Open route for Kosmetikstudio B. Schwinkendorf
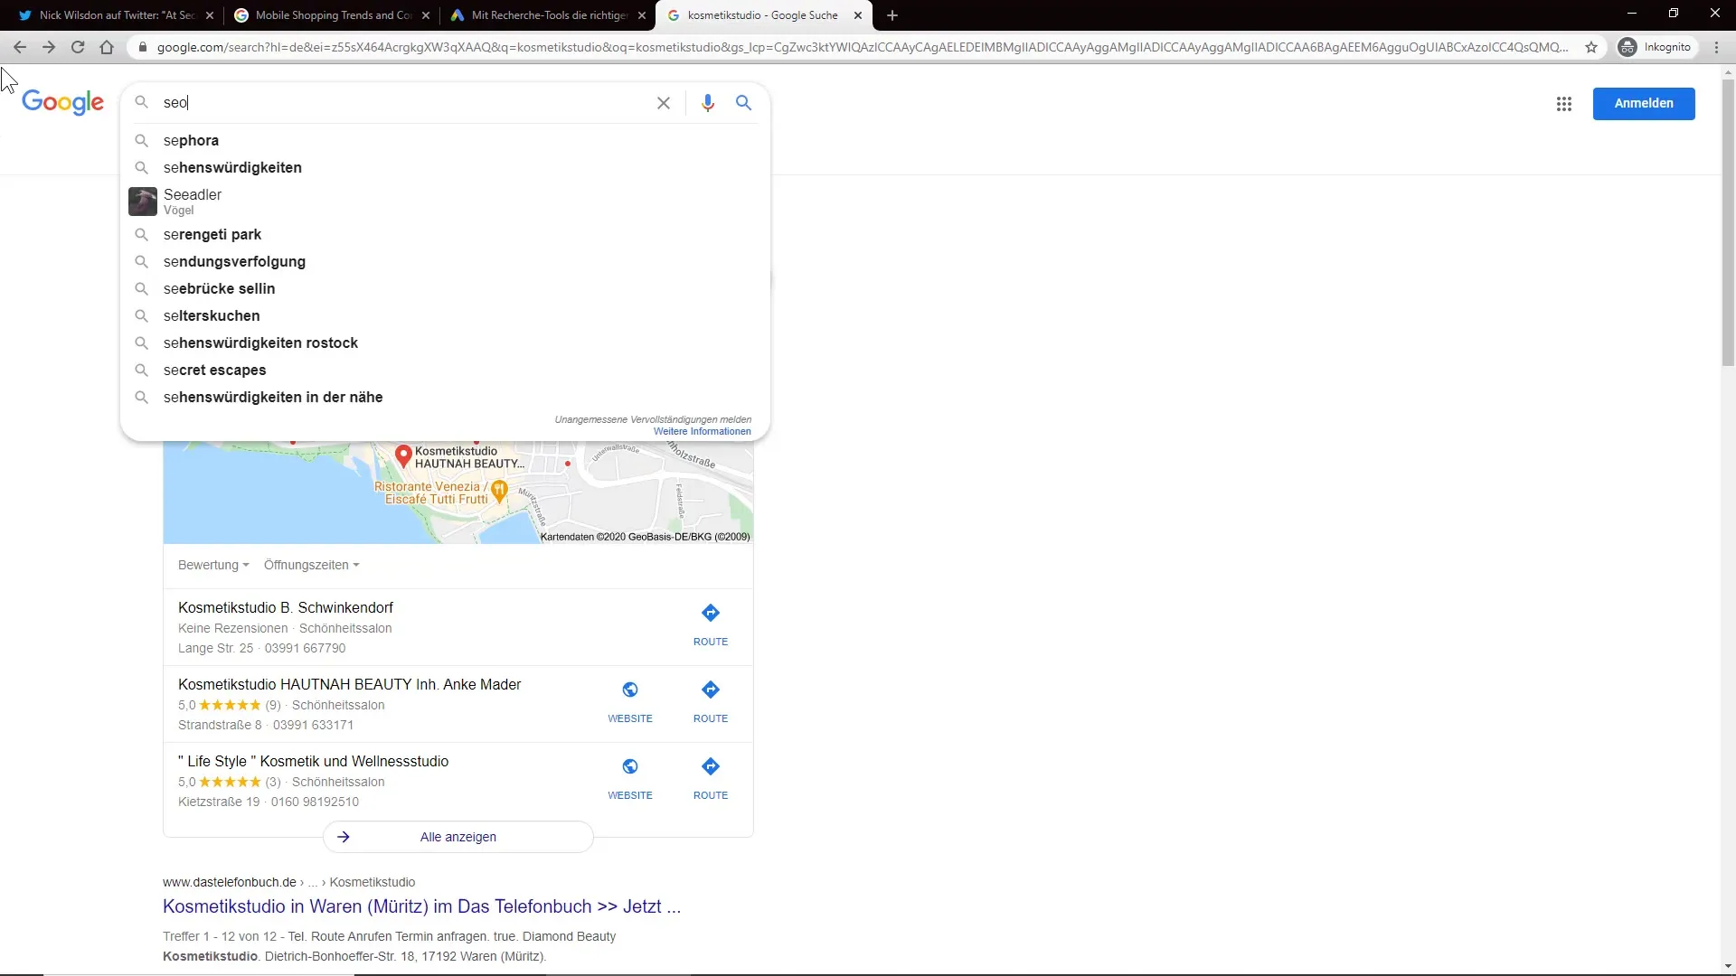 coord(711,625)
